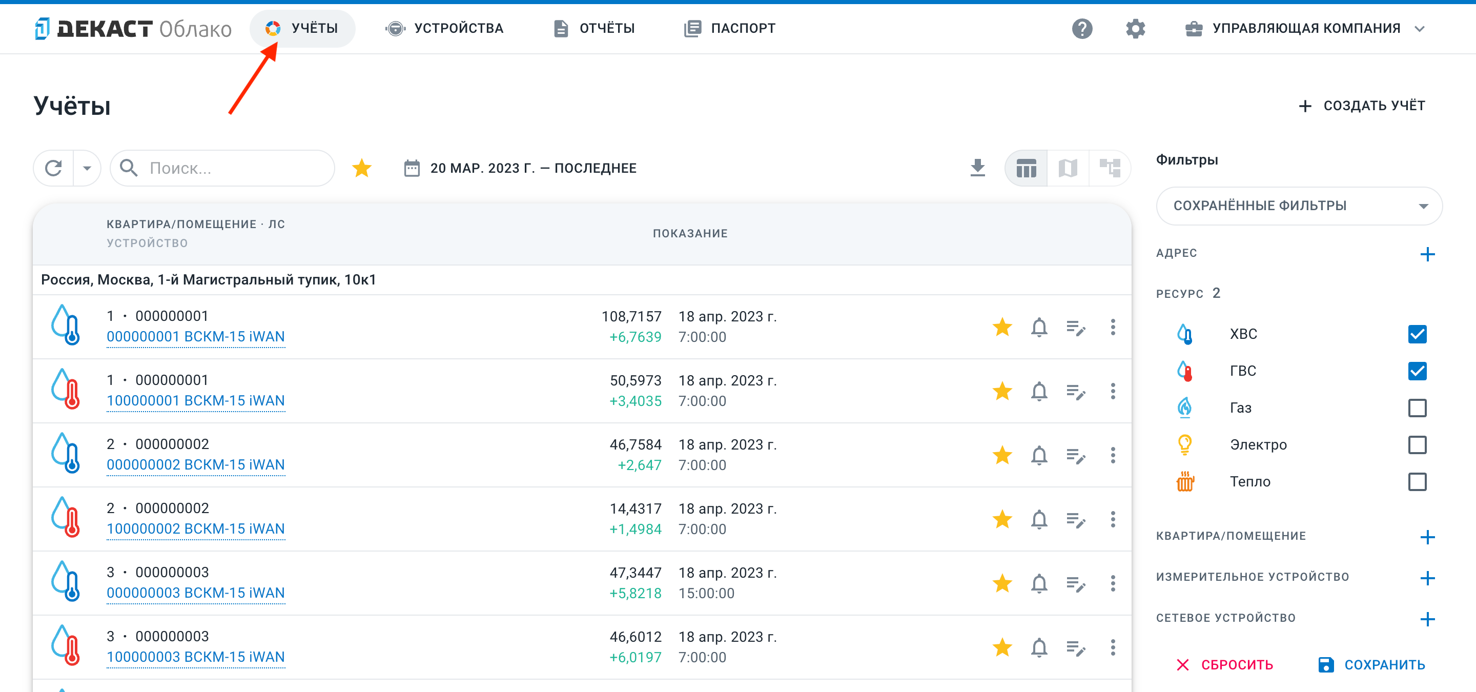Open the help question mark icon
1476x692 pixels.
tap(1082, 28)
